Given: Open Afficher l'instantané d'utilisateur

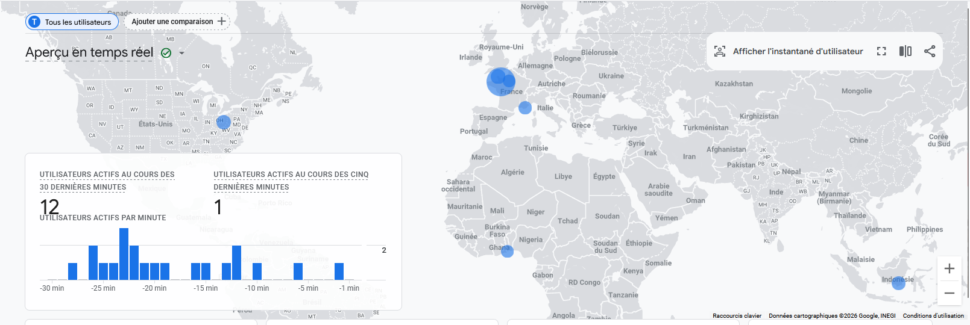Looking at the screenshot, I should pos(798,51).
